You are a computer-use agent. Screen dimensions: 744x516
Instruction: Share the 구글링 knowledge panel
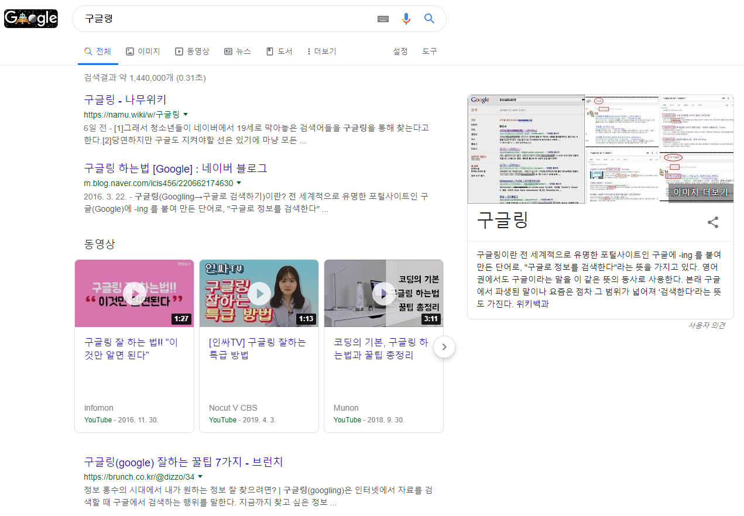pyautogui.click(x=712, y=222)
